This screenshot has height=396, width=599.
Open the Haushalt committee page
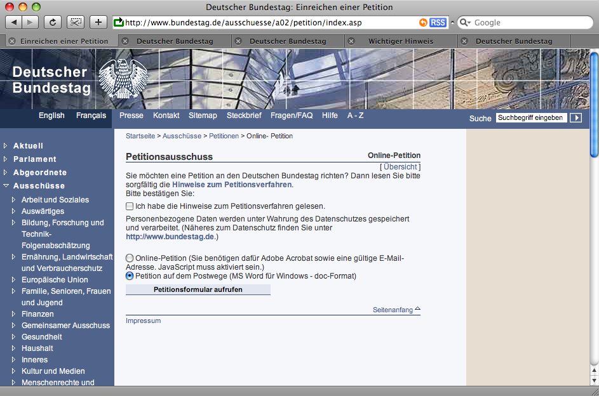click(x=37, y=348)
